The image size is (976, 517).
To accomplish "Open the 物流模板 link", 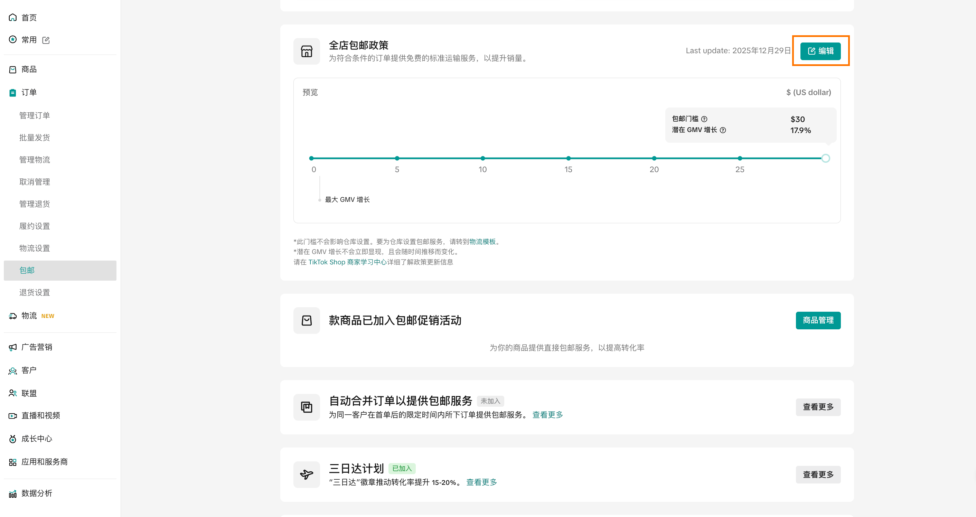I will pos(482,242).
